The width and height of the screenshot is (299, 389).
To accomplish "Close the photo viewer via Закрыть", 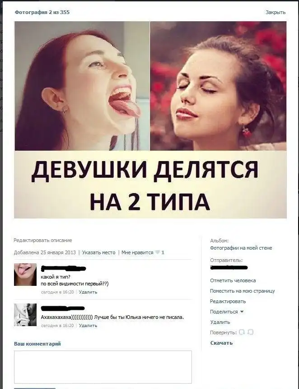I will pyautogui.click(x=276, y=12).
